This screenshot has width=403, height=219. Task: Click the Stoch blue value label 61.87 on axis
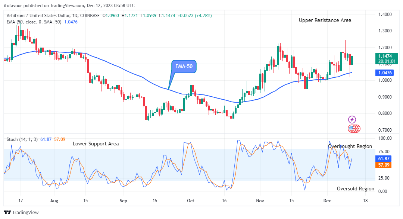point(384,159)
